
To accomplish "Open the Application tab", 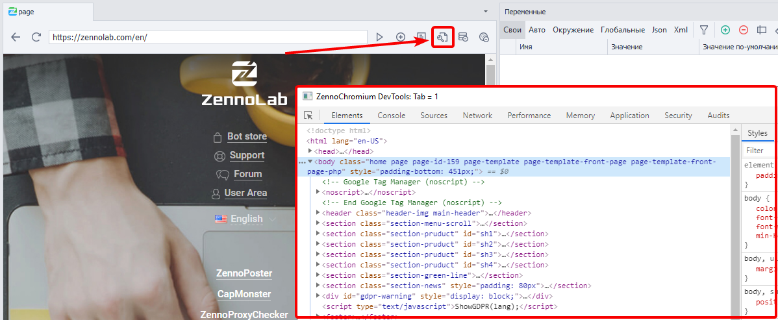I will tap(630, 115).
